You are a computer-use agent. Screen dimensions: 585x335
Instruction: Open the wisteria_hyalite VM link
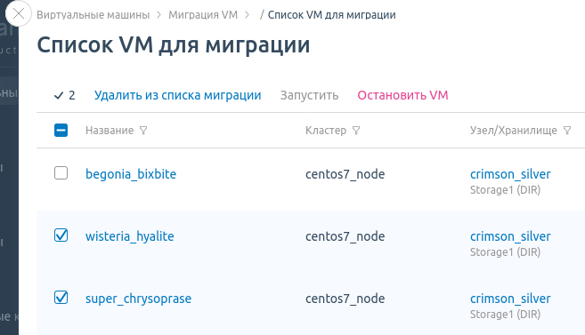pyautogui.click(x=129, y=236)
